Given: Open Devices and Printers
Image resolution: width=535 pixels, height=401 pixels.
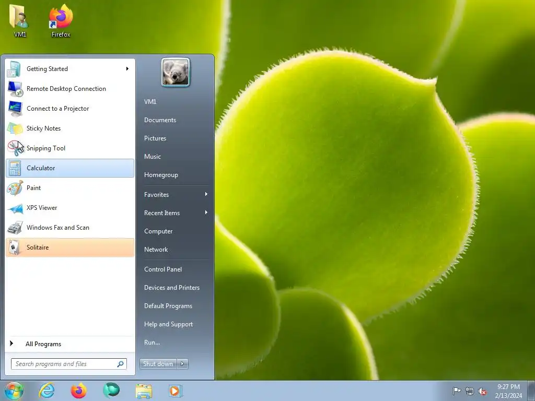Looking at the screenshot, I should coord(171,288).
